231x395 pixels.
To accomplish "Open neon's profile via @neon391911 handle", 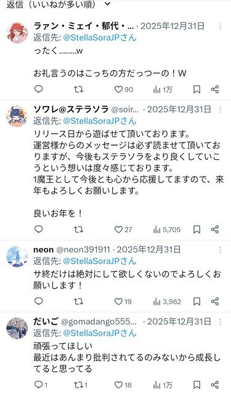I will [83, 249].
